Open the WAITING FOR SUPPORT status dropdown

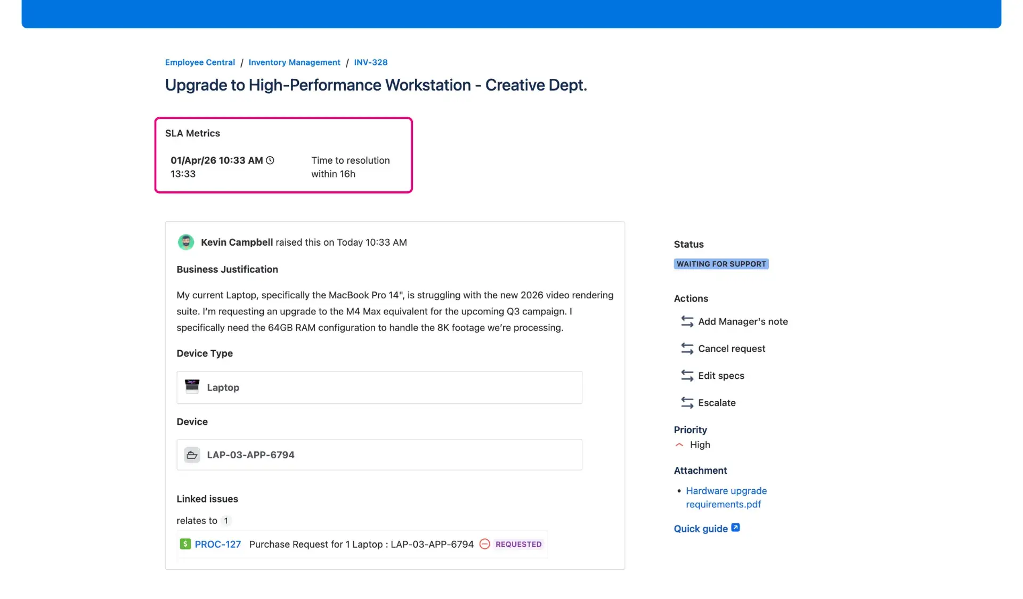pos(721,263)
